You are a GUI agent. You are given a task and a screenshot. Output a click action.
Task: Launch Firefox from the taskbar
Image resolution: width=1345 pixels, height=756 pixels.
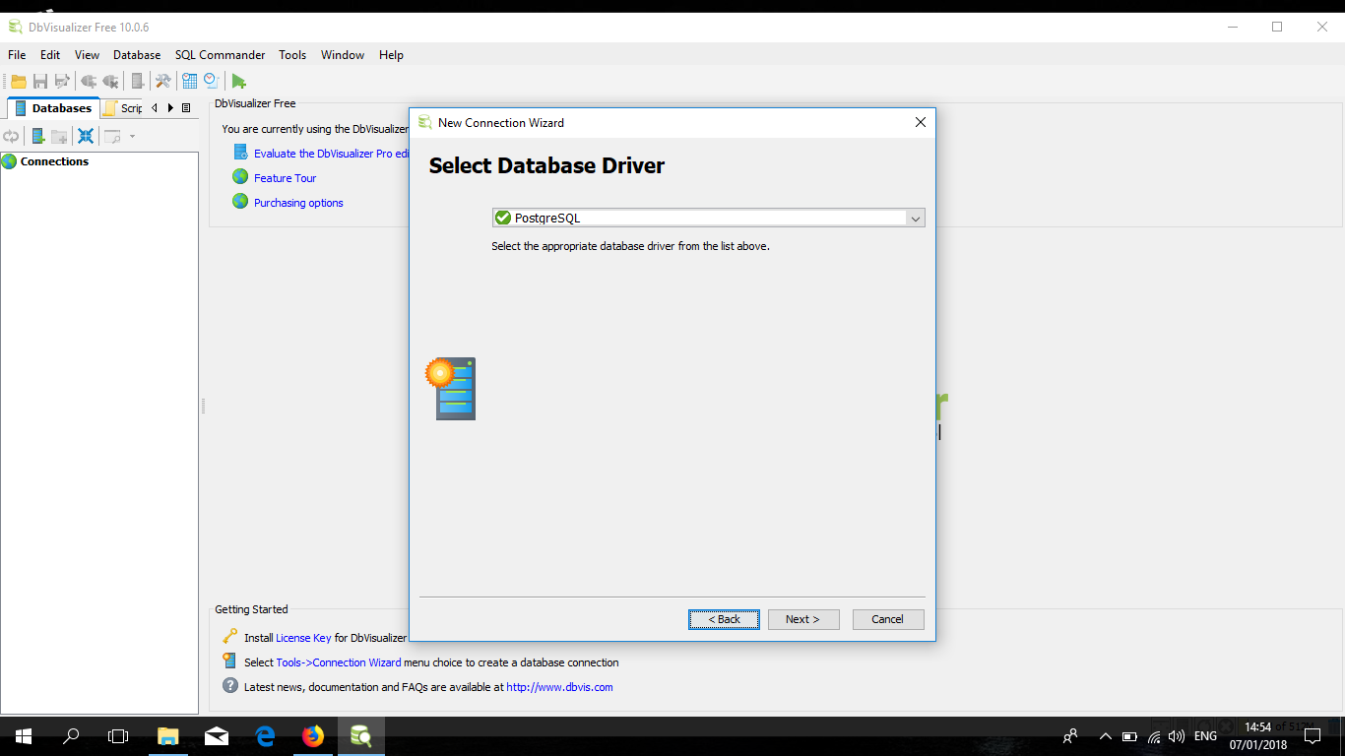[x=313, y=736]
